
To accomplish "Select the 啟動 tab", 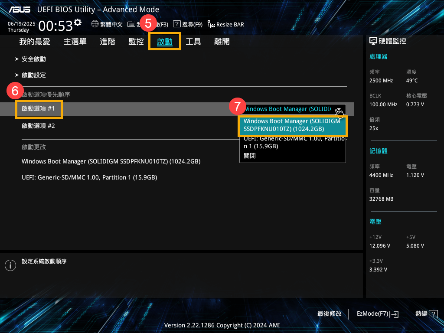I will click(x=164, y=42).
